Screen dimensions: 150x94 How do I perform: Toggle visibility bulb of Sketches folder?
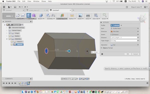[10, 39]
